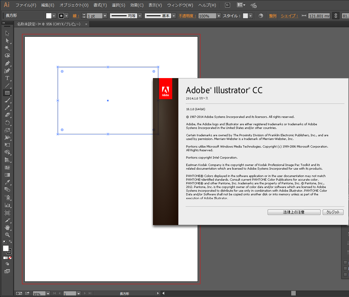This screenshot has width=349, height=297.
Task: Click the style swatch preview
Action: click(245, 16)
